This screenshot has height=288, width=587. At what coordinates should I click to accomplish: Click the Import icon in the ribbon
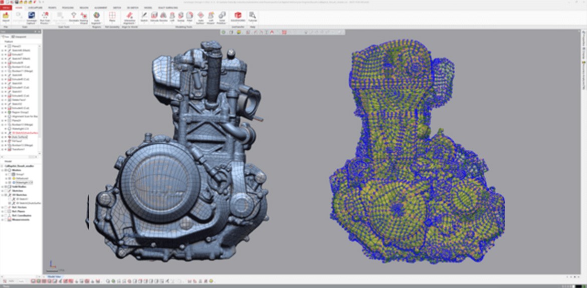coord(6,16)
